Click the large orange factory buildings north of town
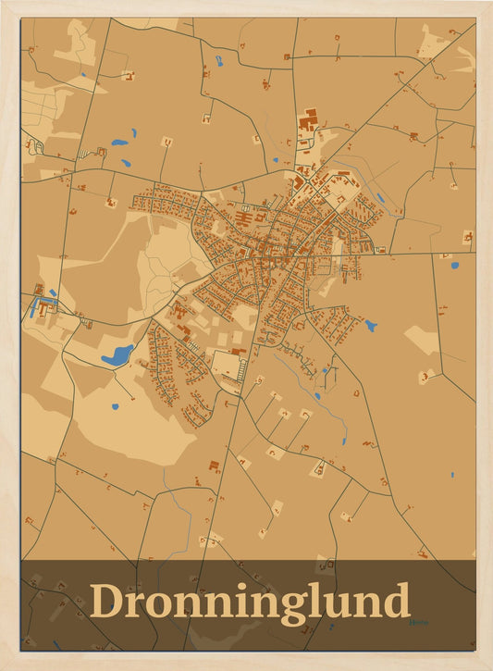 pos(308,119)
